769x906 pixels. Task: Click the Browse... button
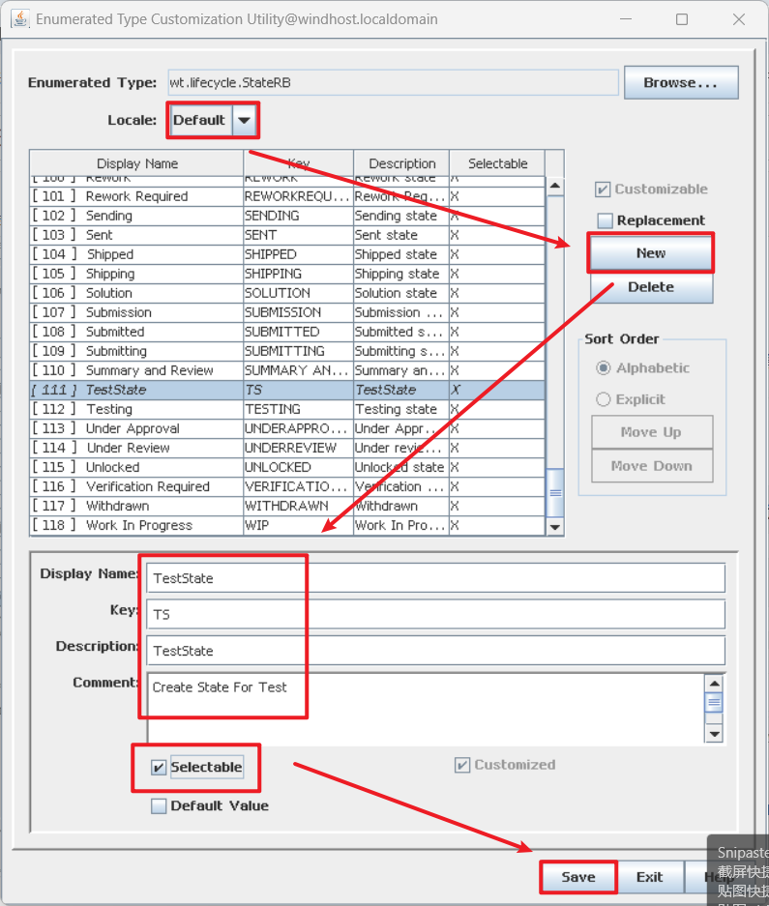coord(681,82)
